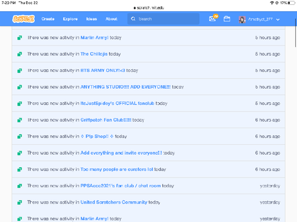Viewport: 297px width, 222px height.
Task: Click the scratch.mit.edu address bar
Action: (x=148, y=8)
